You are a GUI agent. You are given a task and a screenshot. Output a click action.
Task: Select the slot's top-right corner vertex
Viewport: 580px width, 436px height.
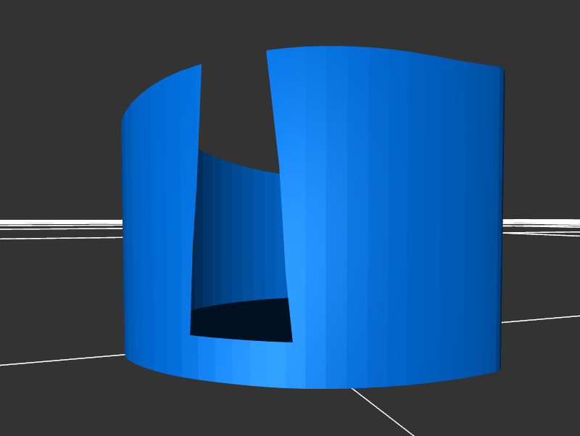click(267, 51)
